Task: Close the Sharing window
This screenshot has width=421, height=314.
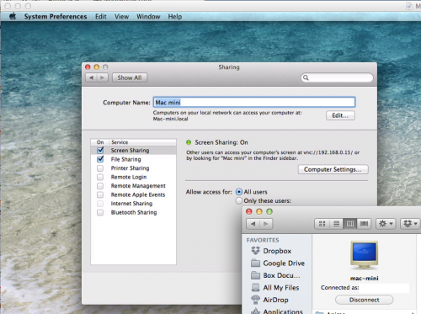Action: coord(88,67)
